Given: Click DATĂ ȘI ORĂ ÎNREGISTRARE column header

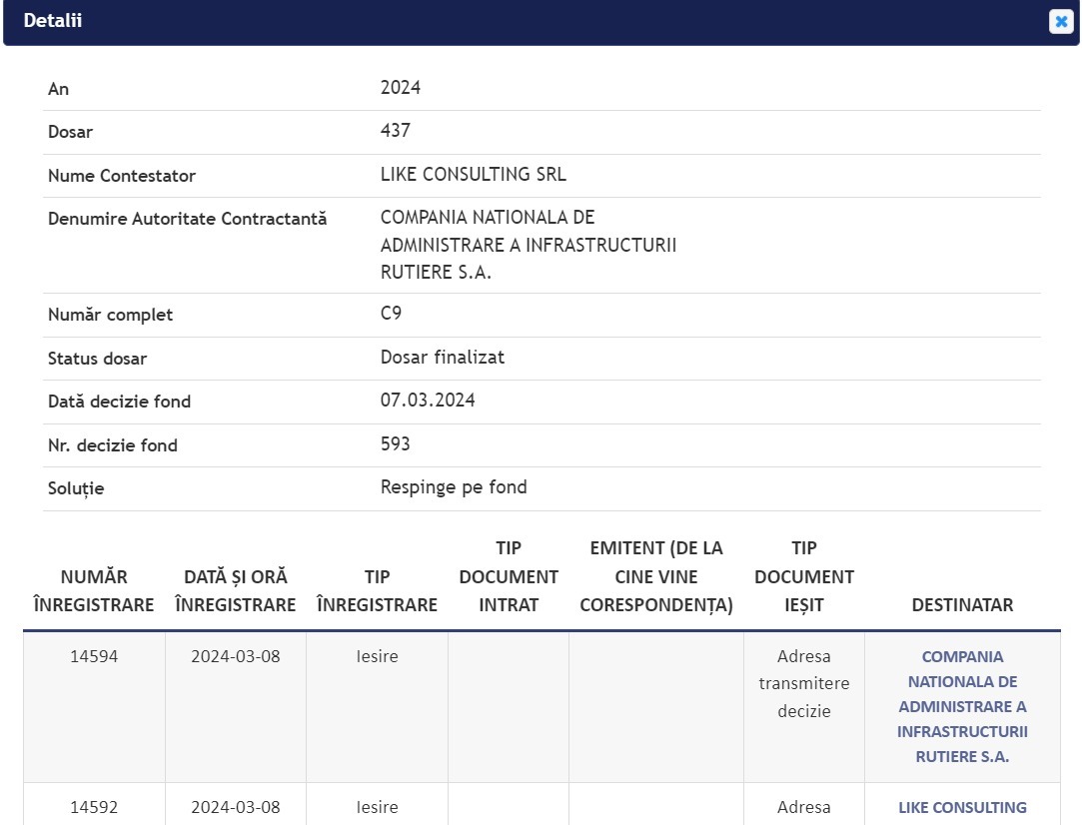Looking at the screenshot, I should (236, 590).
